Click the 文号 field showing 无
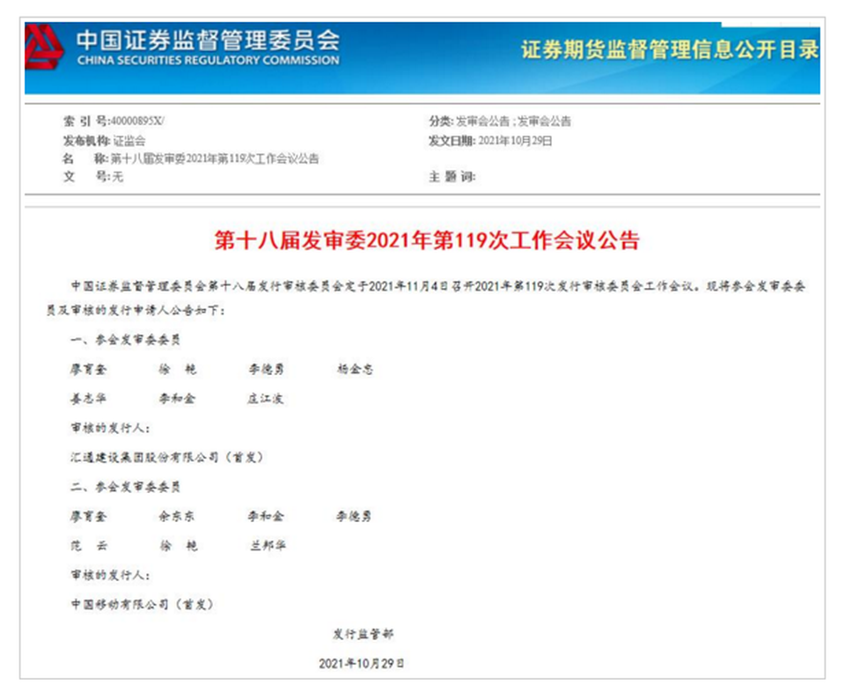Viewport: 845px width, 685px height. pyautogui.click(x=116, y=177)
